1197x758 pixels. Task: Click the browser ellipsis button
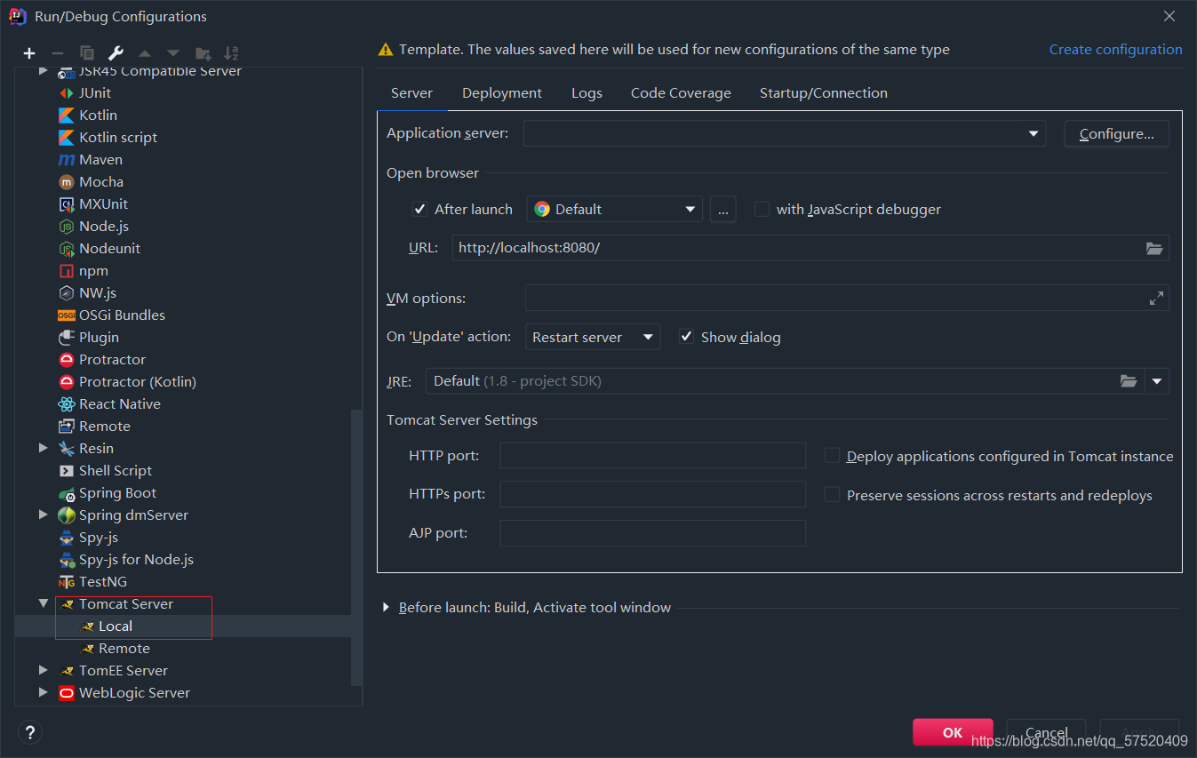(722, 210)
